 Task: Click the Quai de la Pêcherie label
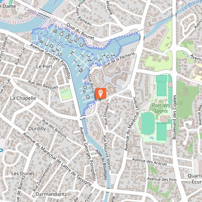pos(119,60)
